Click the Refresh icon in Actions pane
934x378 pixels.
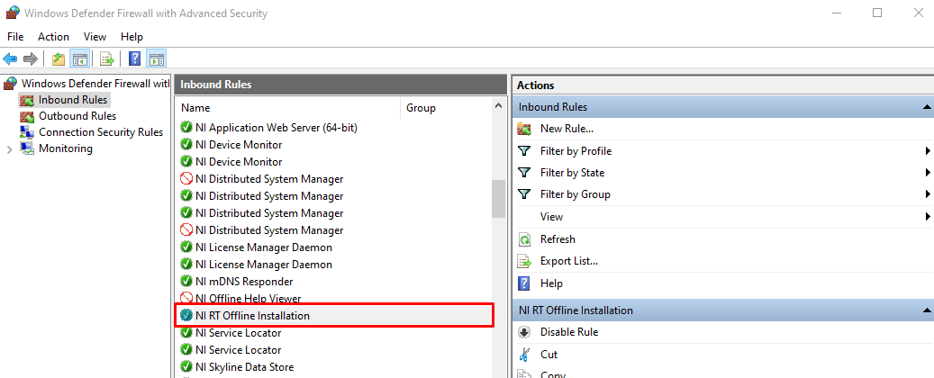[524, 239]
